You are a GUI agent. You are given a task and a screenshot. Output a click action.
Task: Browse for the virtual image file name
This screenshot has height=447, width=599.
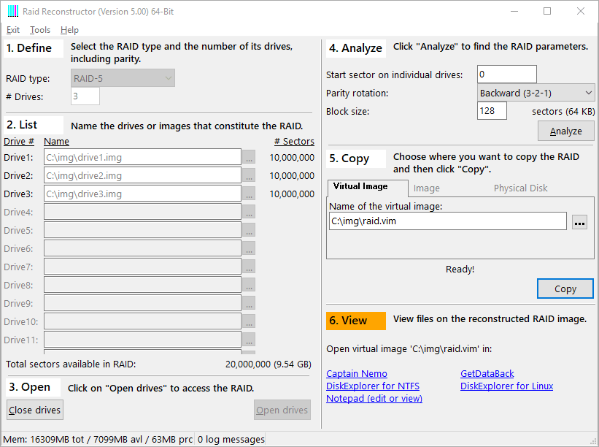[579, 222]
